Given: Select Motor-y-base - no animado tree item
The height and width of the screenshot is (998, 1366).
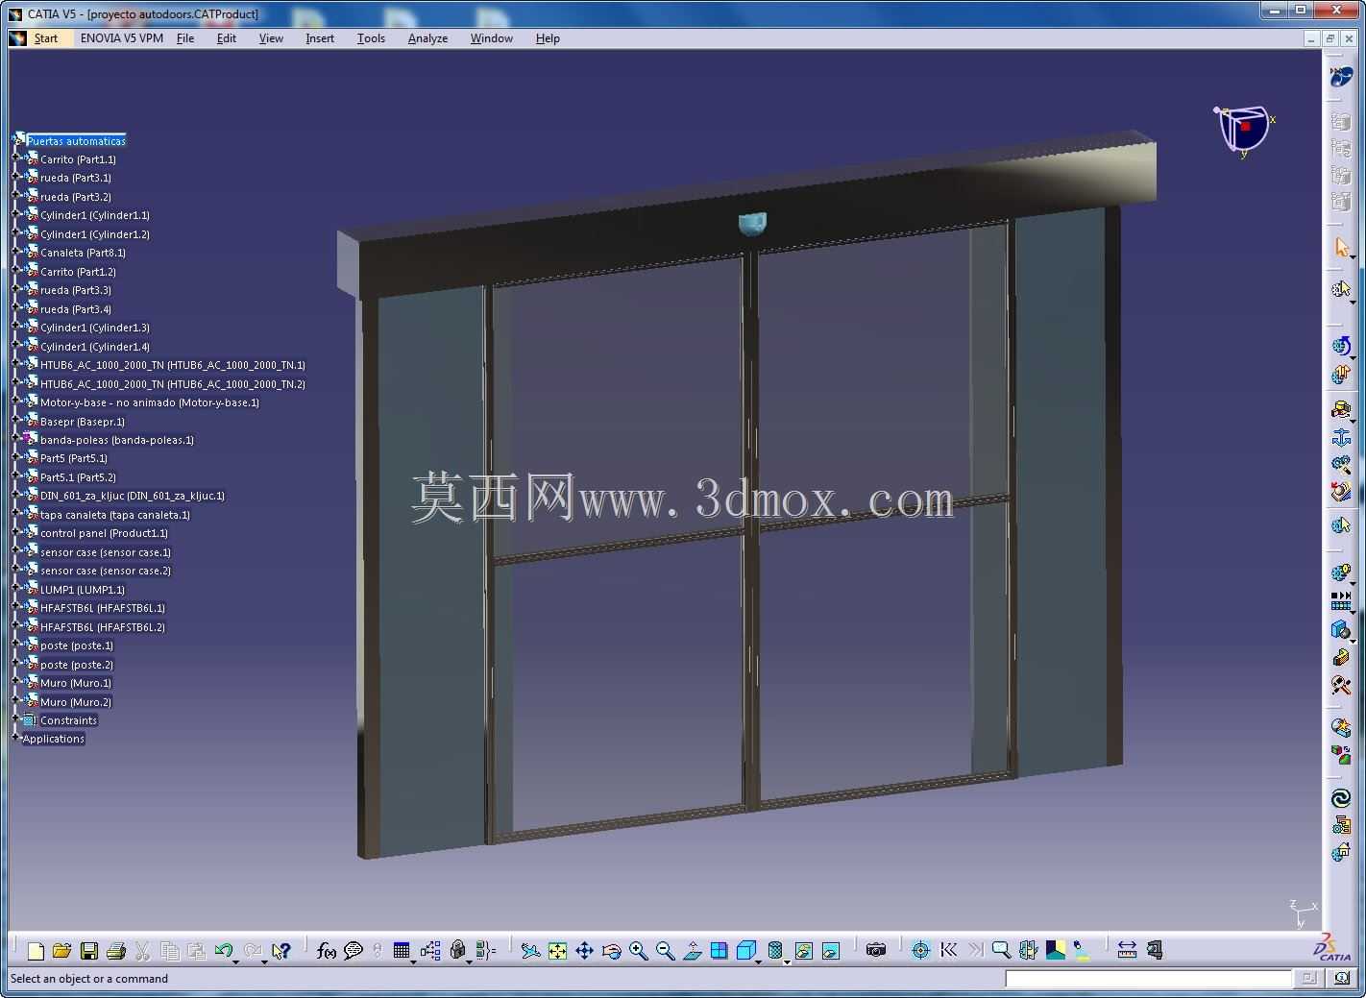Looking at the screenshot, I should (150, 402).
